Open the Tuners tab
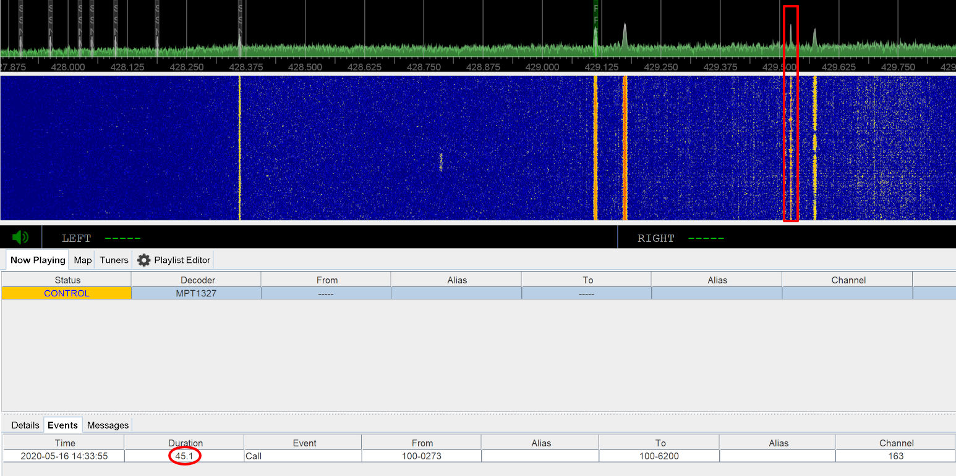 [113, 260]
